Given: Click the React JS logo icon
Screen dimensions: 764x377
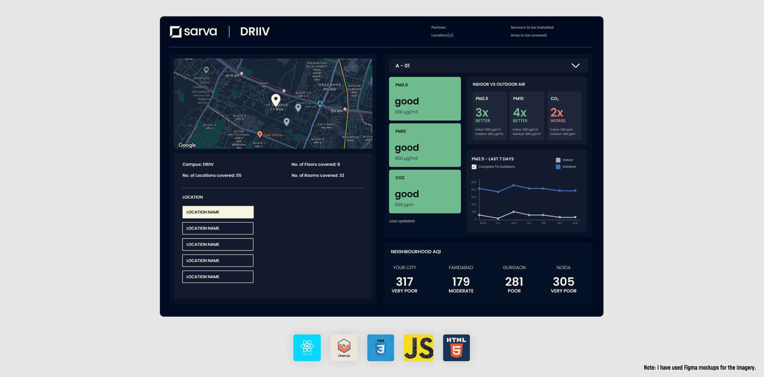Looking at the screenshot, I should tap(307, 348).
